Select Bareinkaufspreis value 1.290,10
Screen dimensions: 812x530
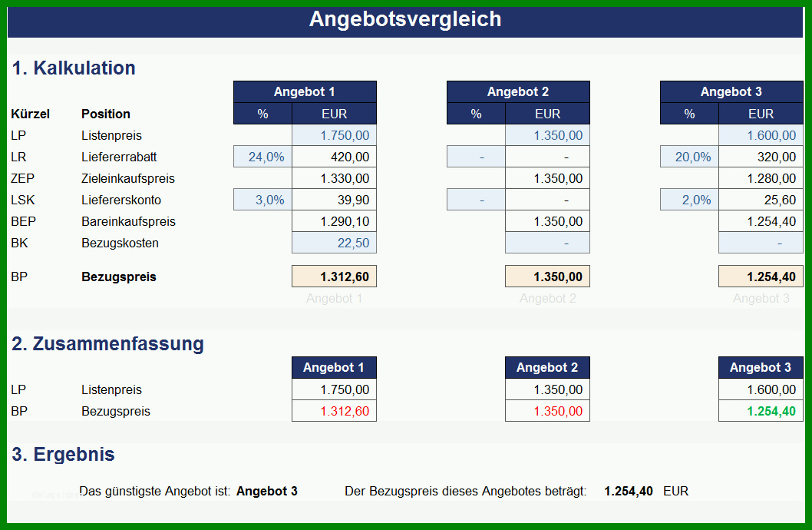(334, 221)
